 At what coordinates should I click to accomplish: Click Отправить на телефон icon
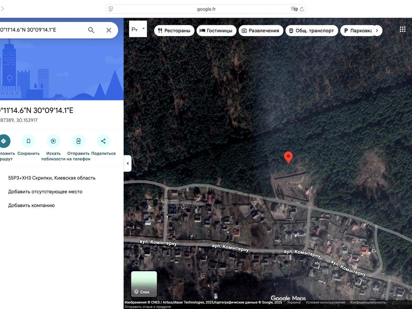pos(79,141)
